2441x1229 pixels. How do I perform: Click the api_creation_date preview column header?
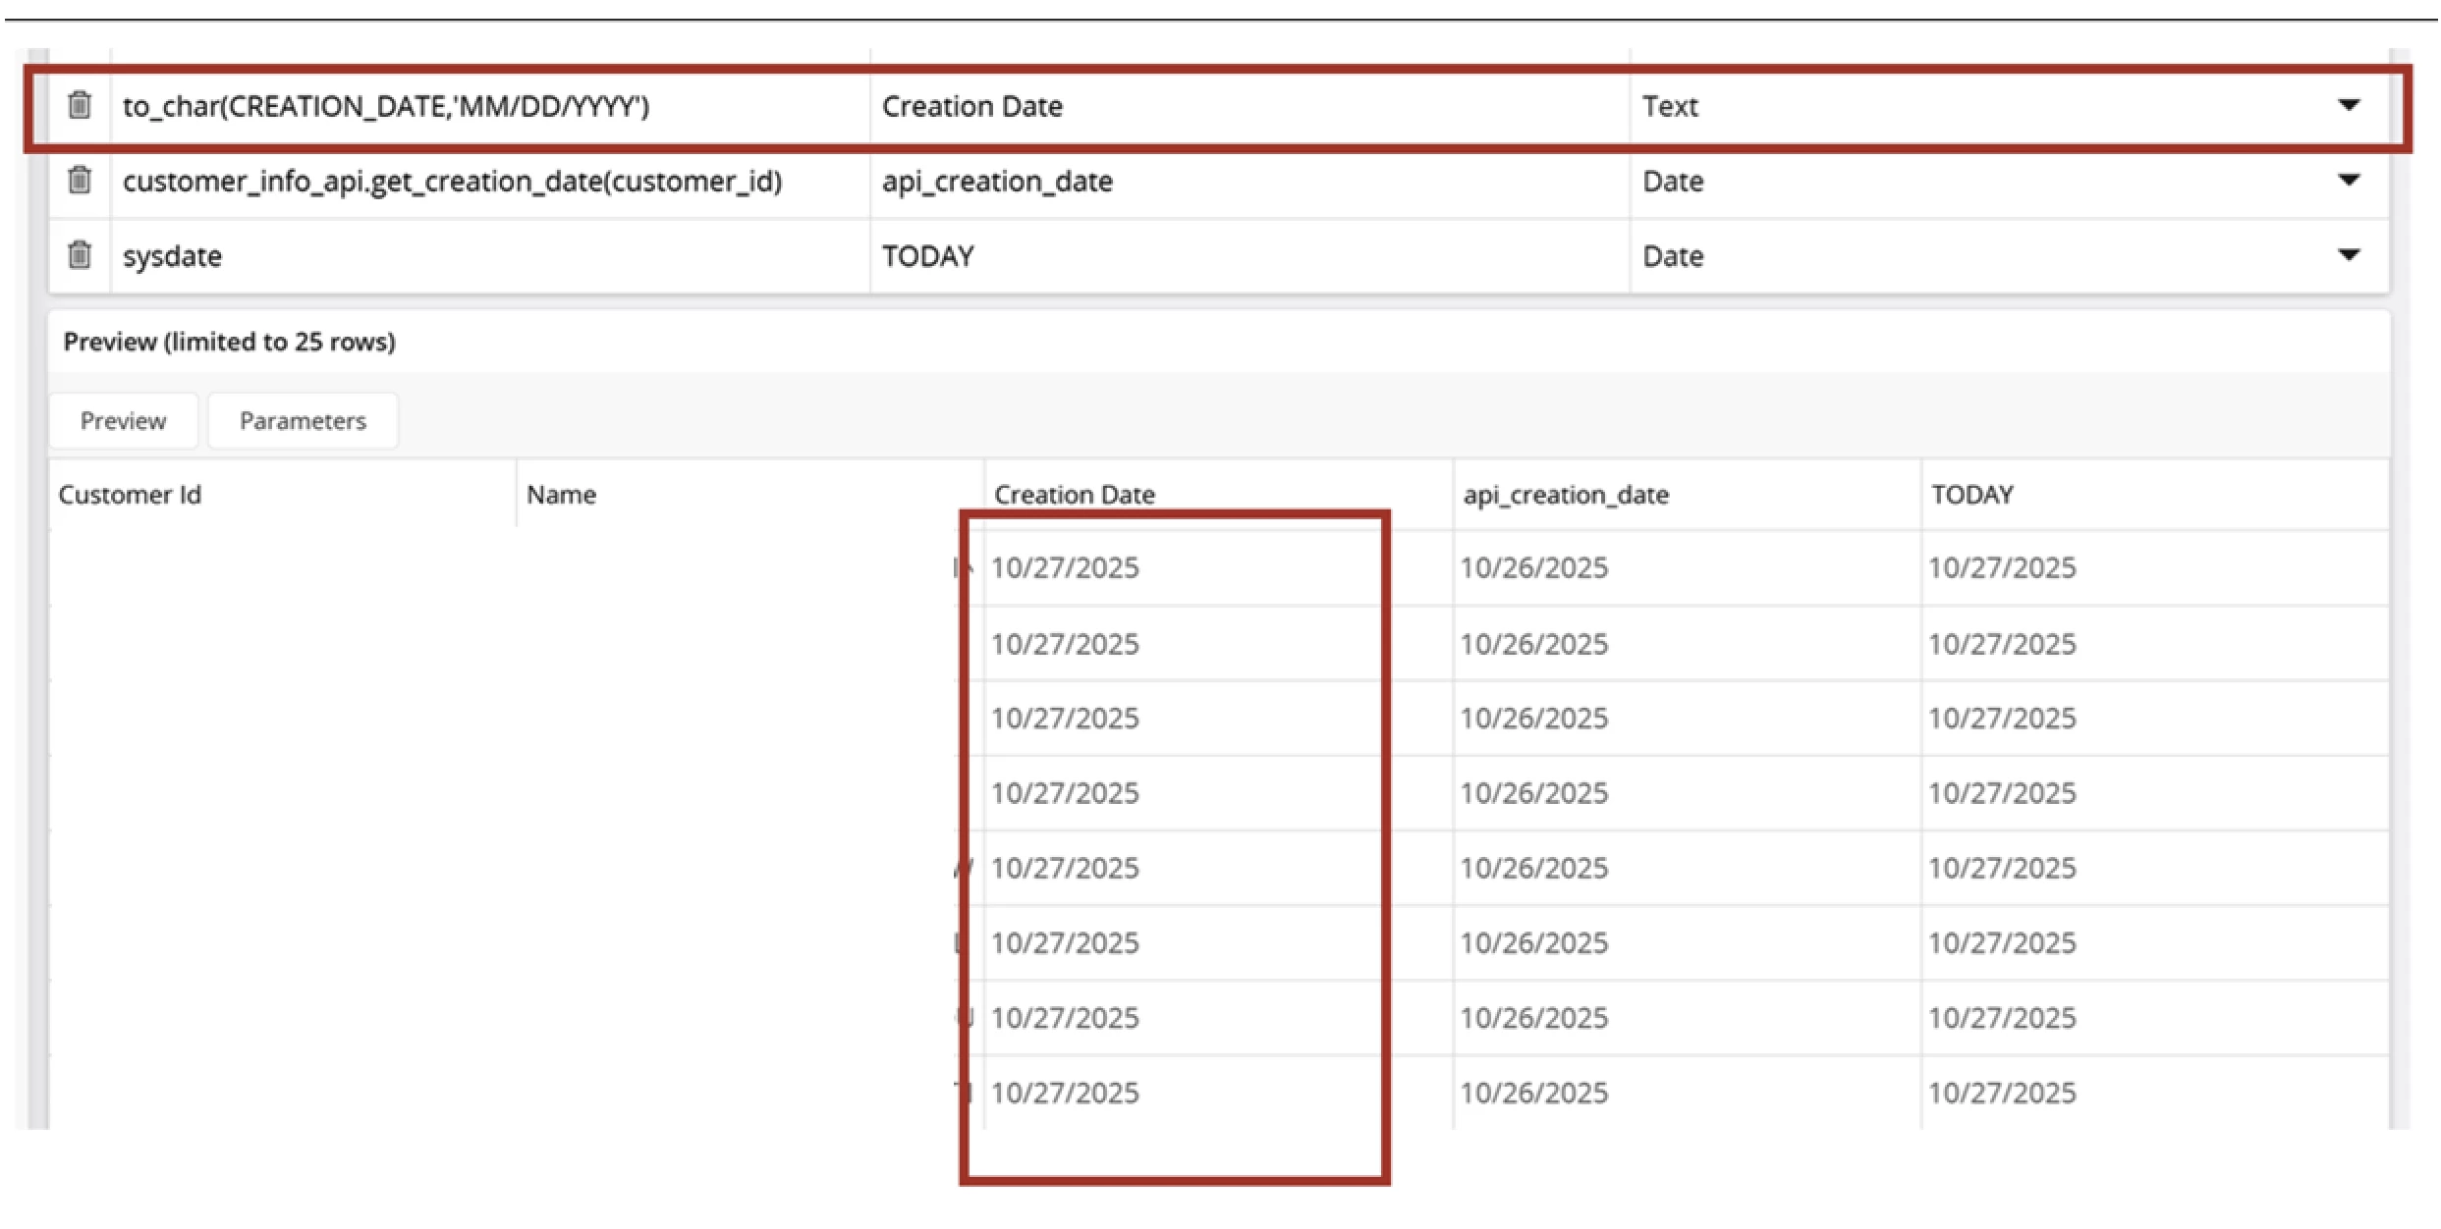pyautogui.click(x=1565, y=495)
